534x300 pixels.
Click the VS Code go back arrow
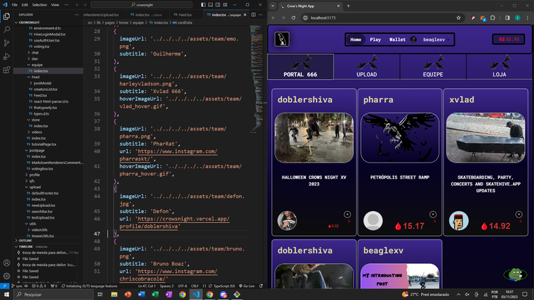(x=77, y=5)
